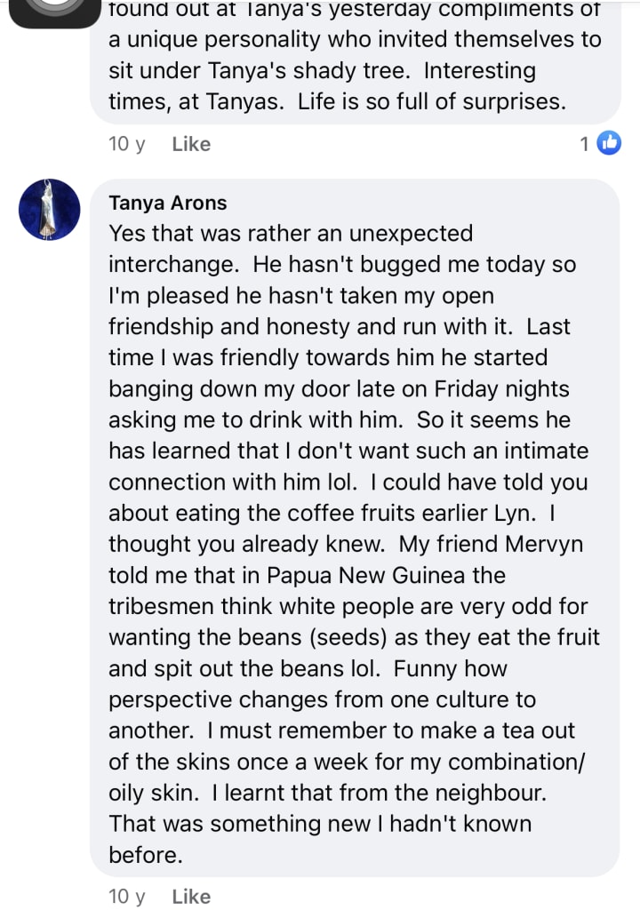Click the "10 y" timestamp under Tanya's comment
640x918 pixels.
click(126, 897)
